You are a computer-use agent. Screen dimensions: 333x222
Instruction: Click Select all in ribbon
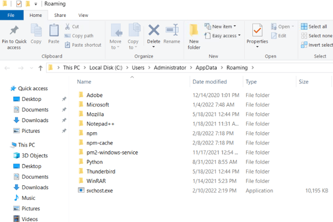point(314,26)
